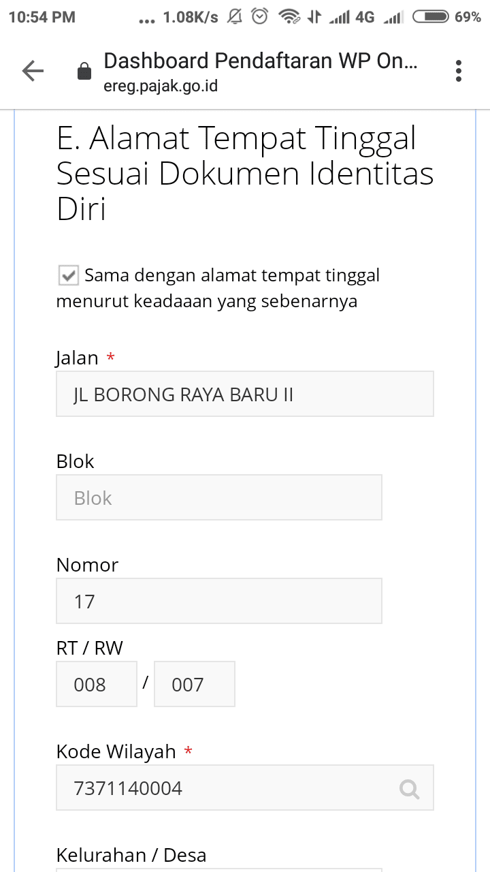490x872 pixels.
Task: Tap the muted bell status icon
Action: point(235,16)
